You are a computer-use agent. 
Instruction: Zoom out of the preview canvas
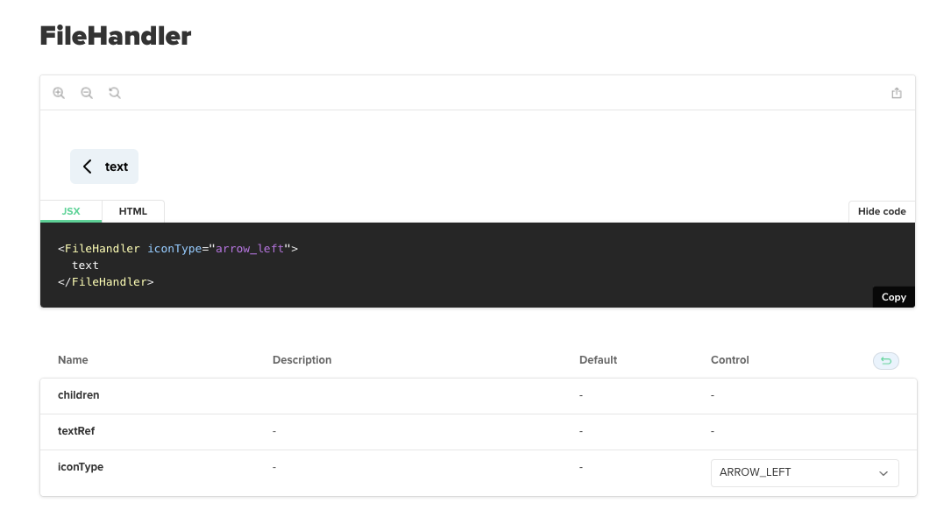pyautogui.click(x=87, y=93)
